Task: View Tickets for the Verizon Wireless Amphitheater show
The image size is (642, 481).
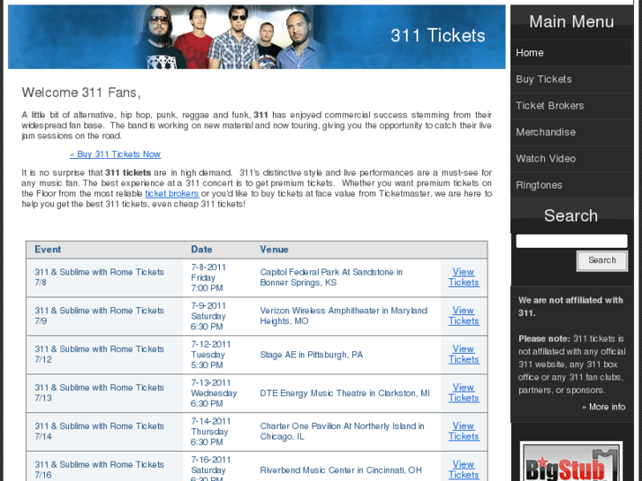Action: [x=464, y=316]
